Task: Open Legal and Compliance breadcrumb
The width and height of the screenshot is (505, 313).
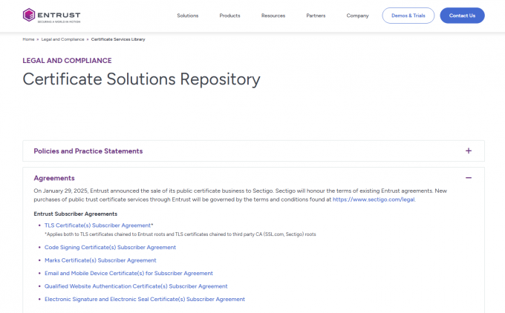Action: click(x=63, y=39)
